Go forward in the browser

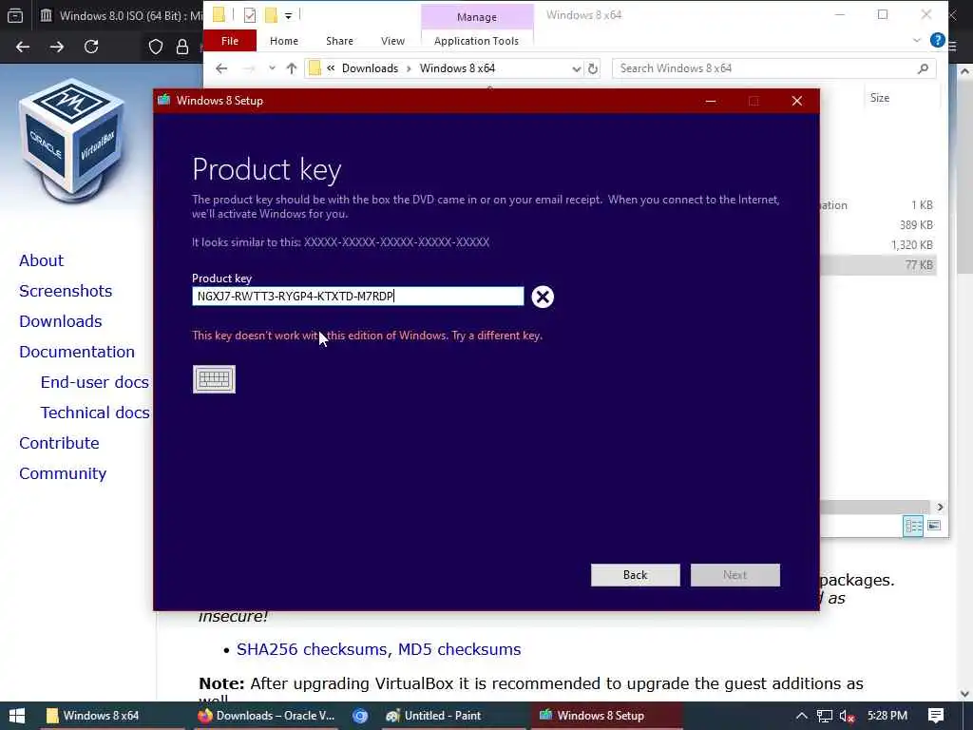[x=57, y=47]
